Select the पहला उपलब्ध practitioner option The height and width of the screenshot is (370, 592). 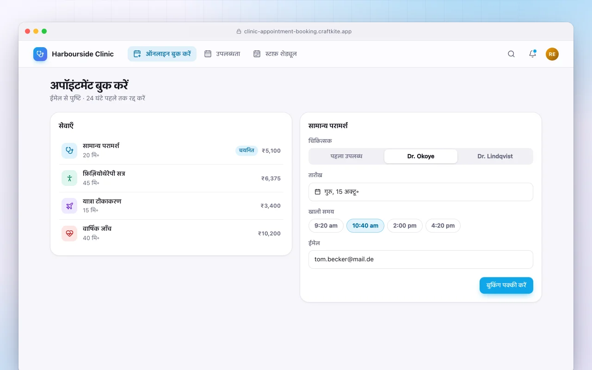click(x=346, y=156)
